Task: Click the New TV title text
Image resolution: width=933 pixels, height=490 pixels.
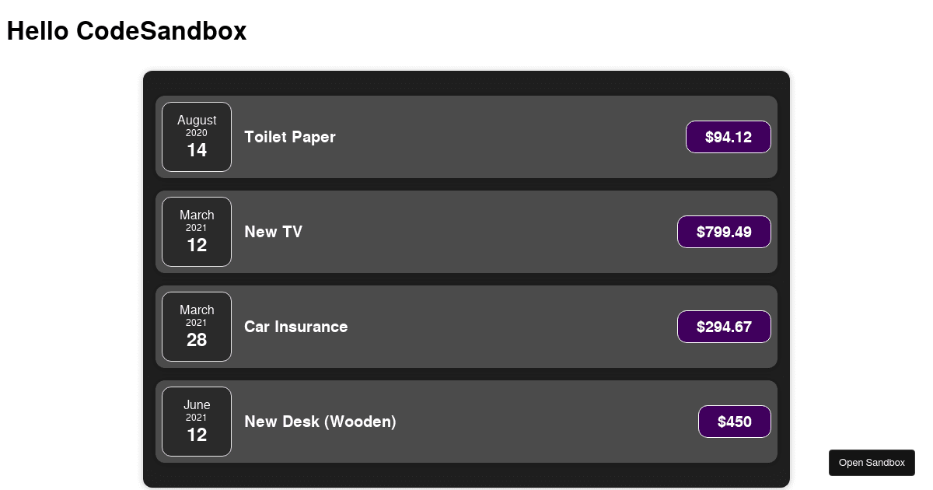Action: (x=273, y=232)
